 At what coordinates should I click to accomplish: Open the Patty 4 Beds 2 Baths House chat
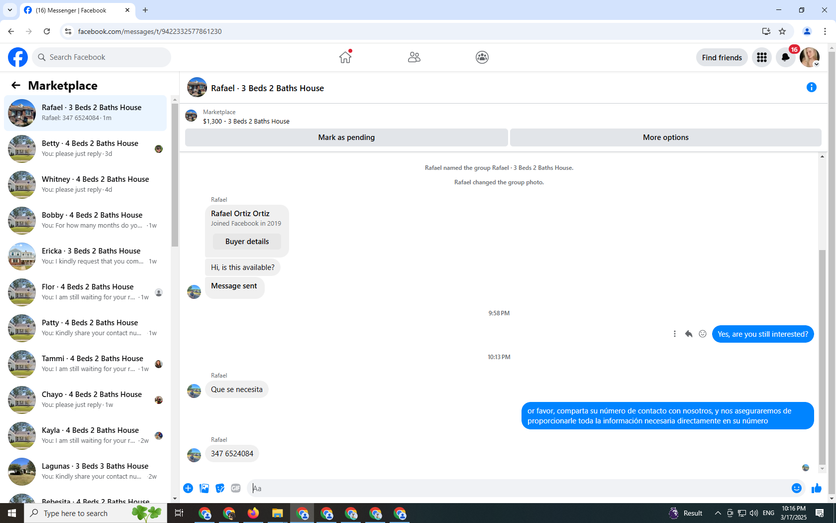coord(86,328)
